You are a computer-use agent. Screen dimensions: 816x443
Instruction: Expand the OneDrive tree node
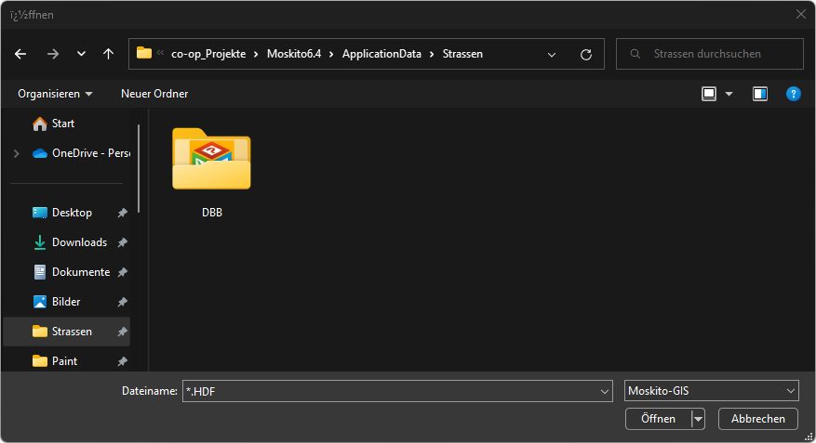tap(16, 153)
